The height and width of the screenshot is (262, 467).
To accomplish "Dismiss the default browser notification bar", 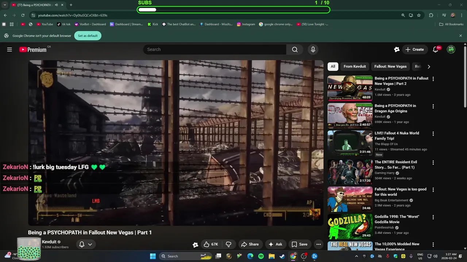I will pyautogui.click(x=460, y=36).
